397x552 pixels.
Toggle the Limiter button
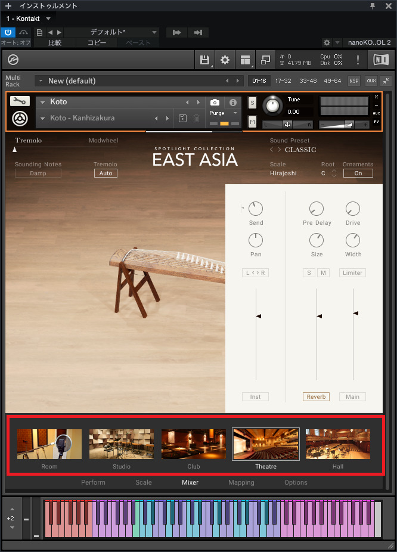click(x=352, y=273)
